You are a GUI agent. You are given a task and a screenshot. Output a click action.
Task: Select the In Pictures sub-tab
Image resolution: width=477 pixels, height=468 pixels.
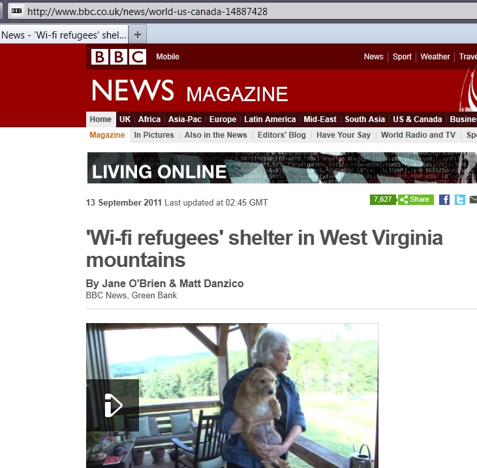click(154, 135)
